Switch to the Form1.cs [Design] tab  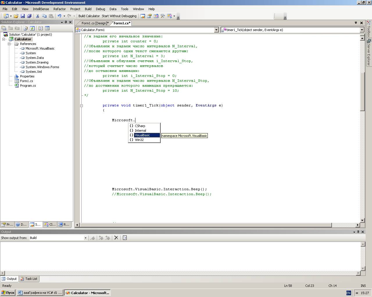(x=95, y=23)
